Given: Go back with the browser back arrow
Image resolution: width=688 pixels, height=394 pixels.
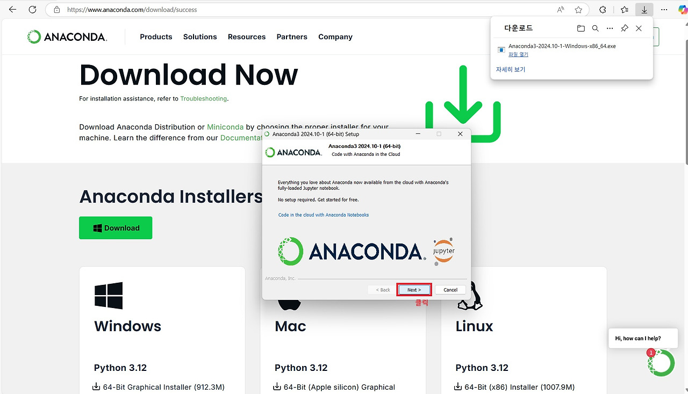Looking at the screenshot, I should coord(12,10).
